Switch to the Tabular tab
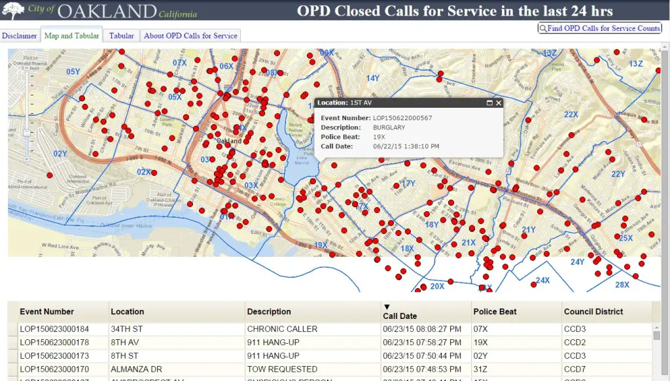The height and width of the screenshot is (381, 670). 121,36
